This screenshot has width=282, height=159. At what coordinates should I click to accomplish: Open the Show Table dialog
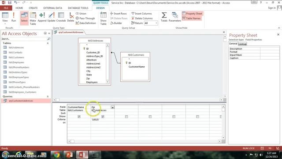point(104,19)
